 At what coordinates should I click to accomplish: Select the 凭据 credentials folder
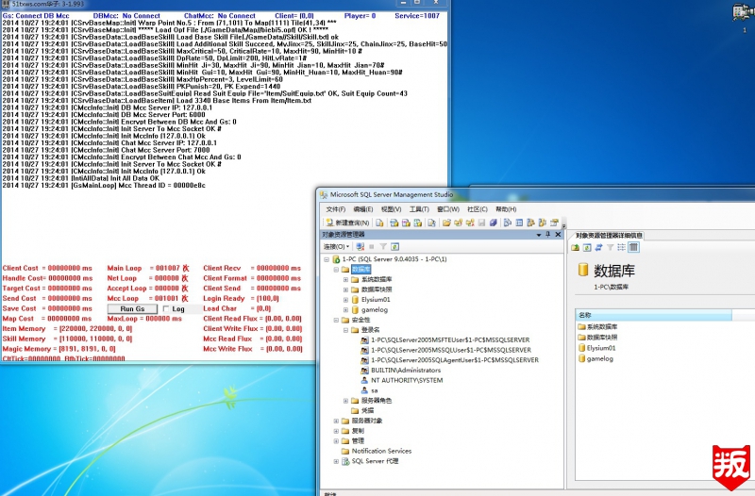coord(367,411)
